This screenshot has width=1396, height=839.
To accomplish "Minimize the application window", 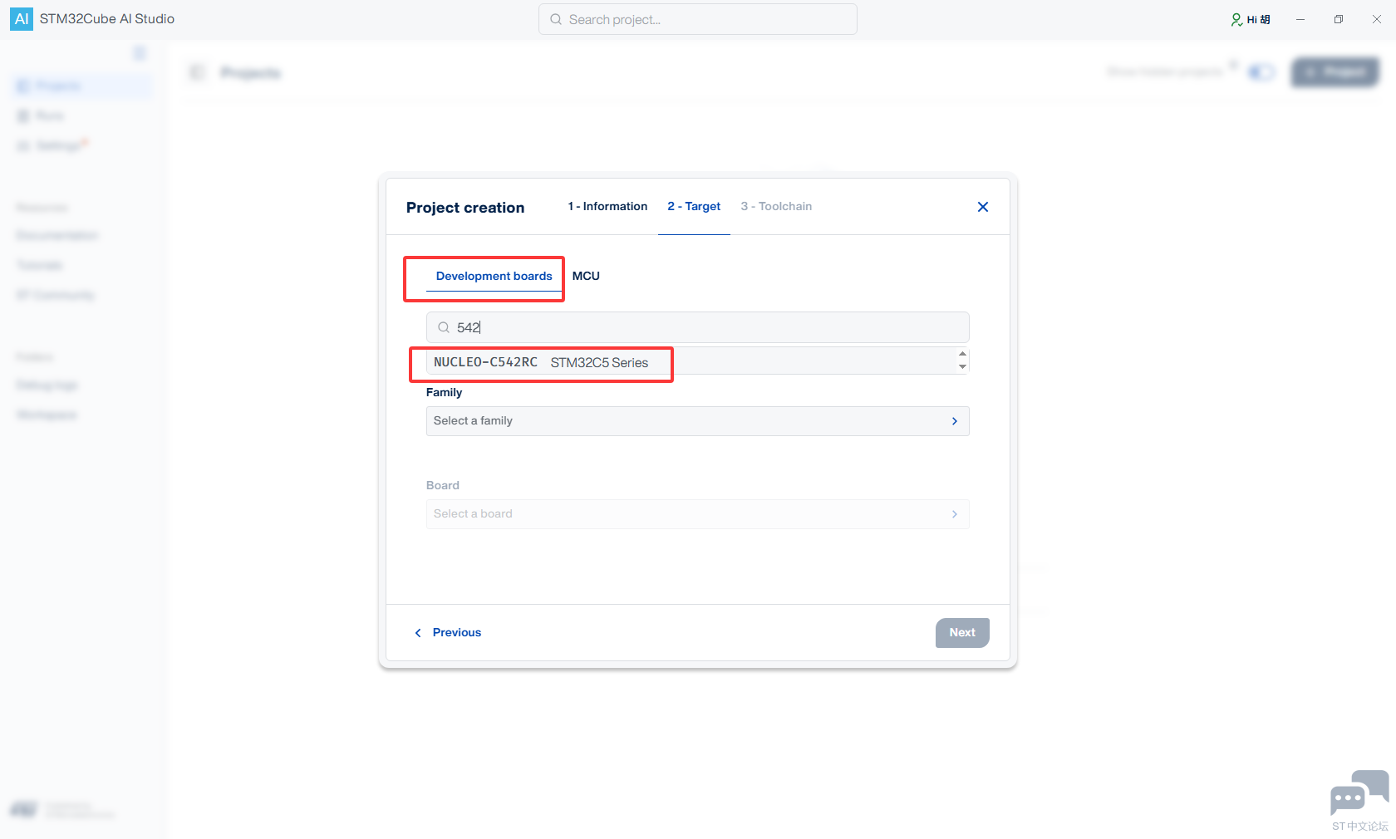I will tap(1300, 19).
